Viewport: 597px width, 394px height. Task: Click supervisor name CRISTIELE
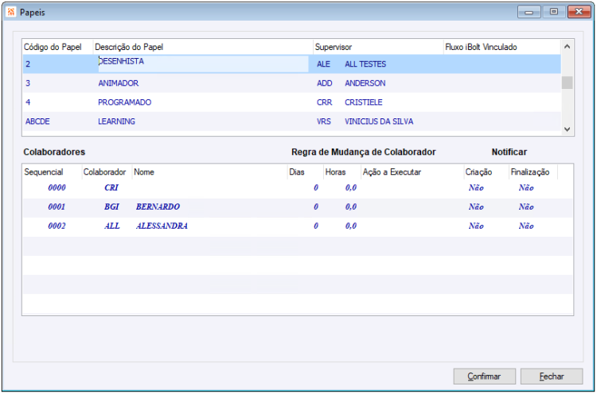pos(363,102)
